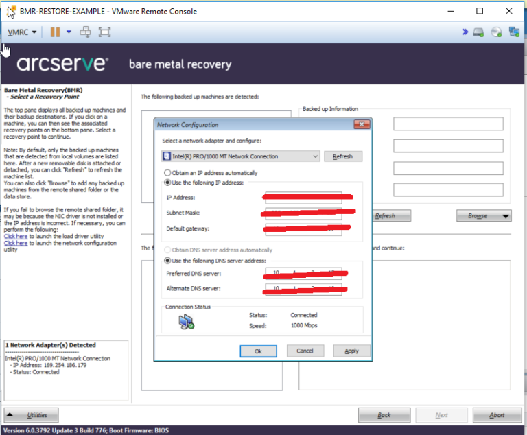The image size is (527, 435).
Task: Confirm network settings with Ok
Action: [258, 351]
